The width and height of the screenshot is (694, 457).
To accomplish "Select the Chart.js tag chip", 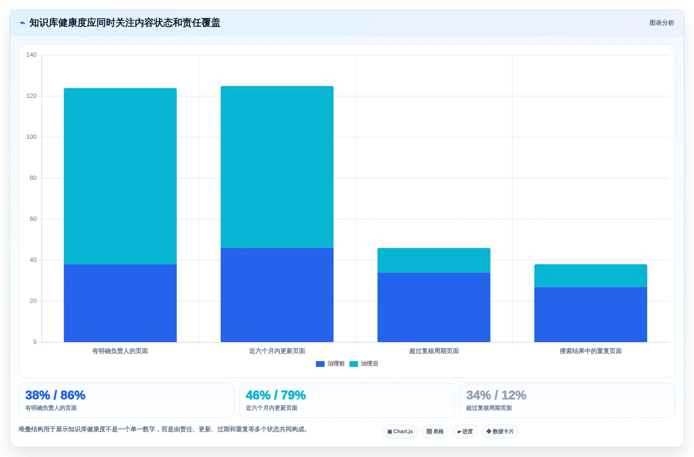I will 400,431.
